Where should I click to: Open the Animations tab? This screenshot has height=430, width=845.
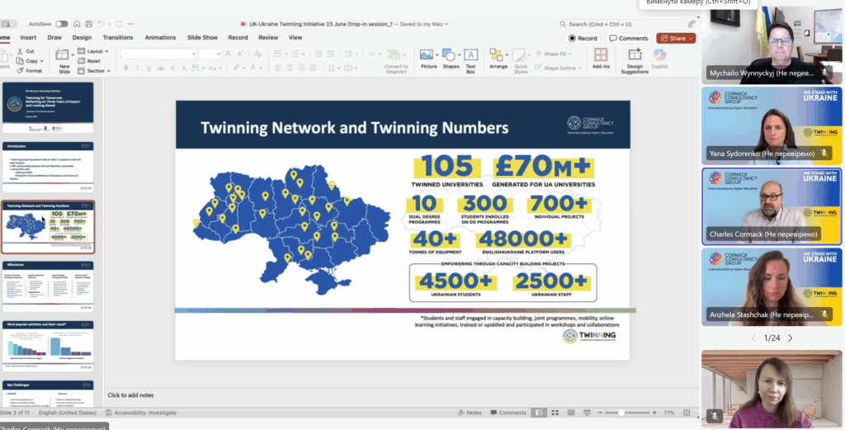click(x=161, y=38)
